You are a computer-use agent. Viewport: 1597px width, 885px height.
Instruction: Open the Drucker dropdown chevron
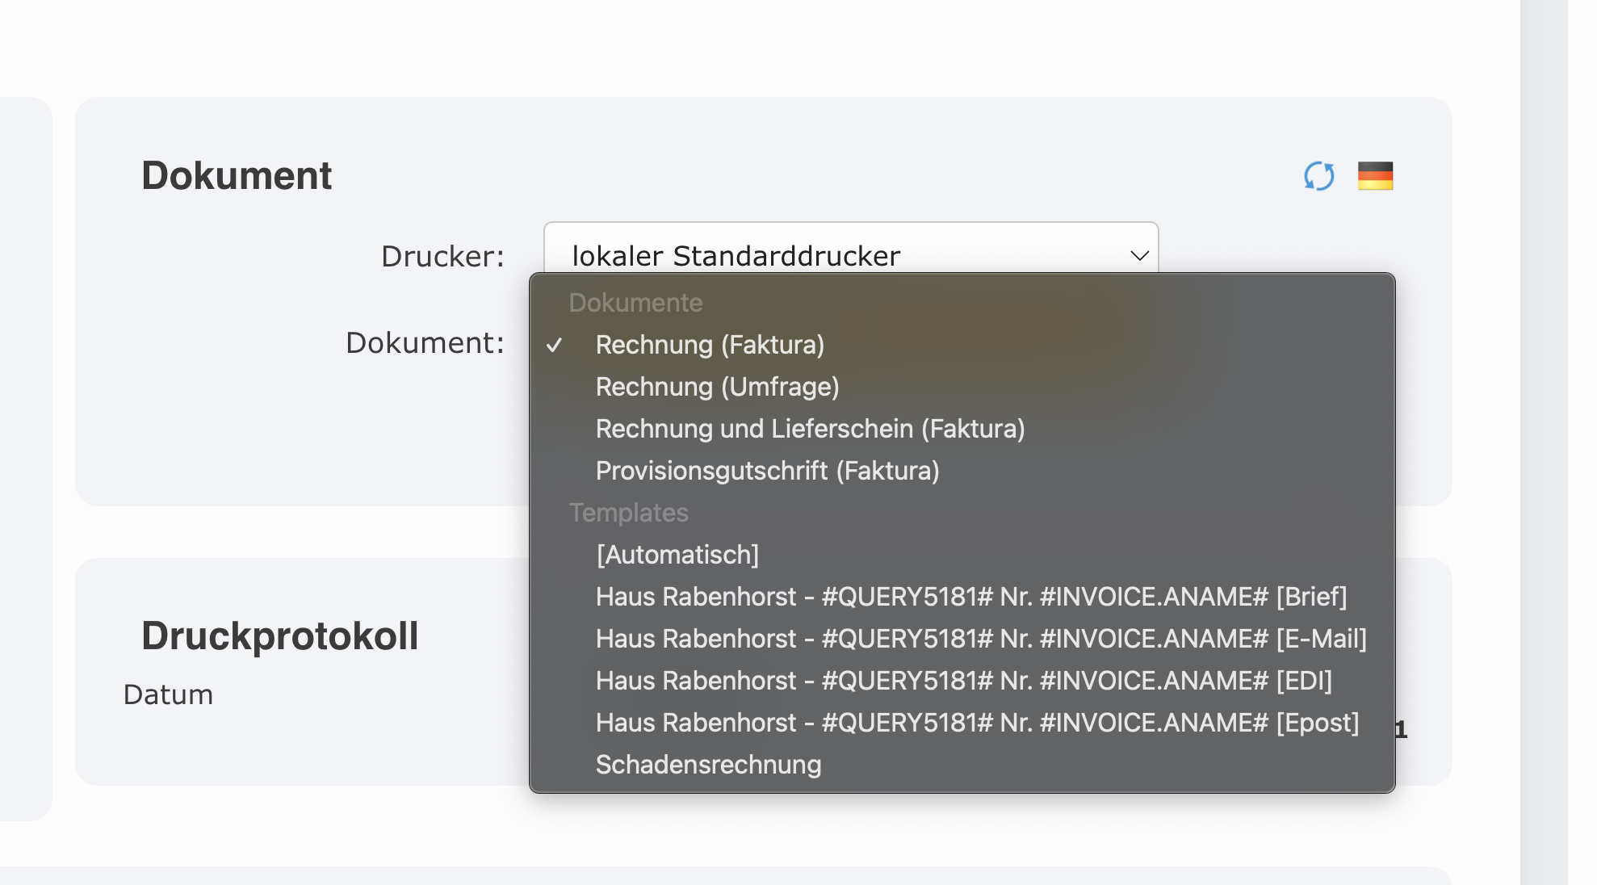click(1139, 256)
